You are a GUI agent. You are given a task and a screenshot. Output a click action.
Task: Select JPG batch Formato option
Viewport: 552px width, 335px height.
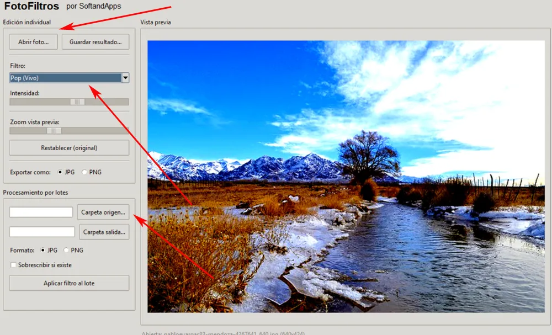tap(43, 250)
